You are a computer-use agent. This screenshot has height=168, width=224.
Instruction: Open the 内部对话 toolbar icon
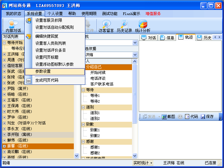[13, 26]
